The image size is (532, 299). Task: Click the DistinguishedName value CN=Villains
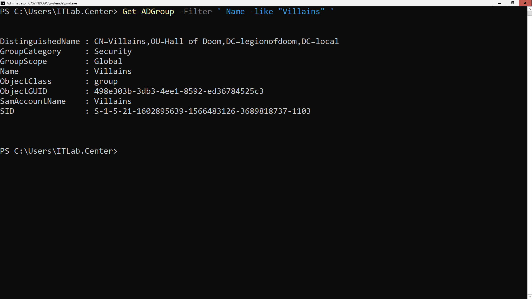[216, 42]
